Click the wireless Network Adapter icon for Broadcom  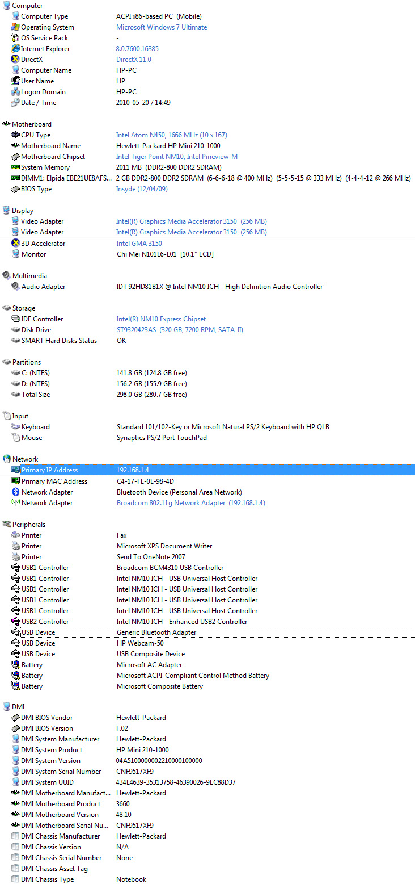point(15,503)
